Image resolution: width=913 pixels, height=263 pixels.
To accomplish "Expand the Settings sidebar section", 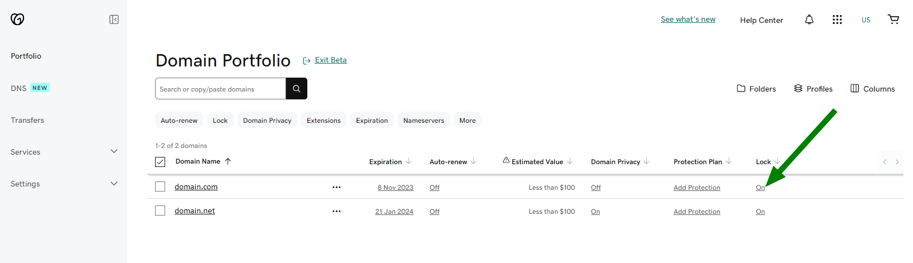I will (x=114, y=184).
